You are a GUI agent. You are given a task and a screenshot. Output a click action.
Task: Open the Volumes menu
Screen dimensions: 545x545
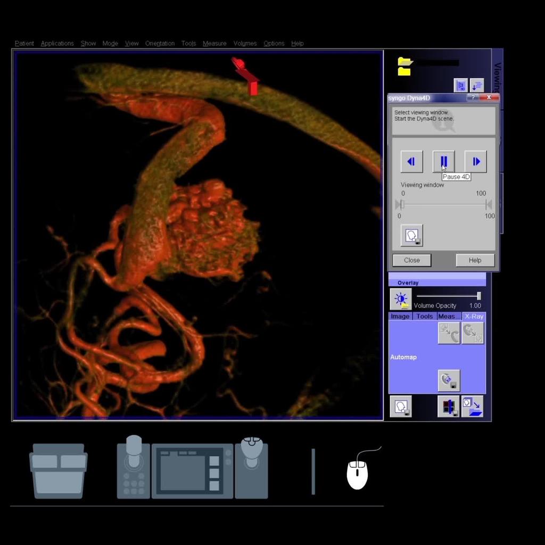click(245, 44)
